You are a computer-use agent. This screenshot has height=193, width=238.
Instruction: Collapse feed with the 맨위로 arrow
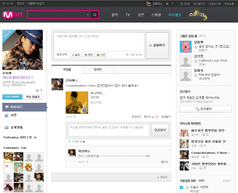coord(163,177)
